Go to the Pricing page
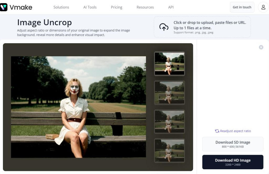The height and width of the screenshot is (174, 269). click(x=116, y=7)
